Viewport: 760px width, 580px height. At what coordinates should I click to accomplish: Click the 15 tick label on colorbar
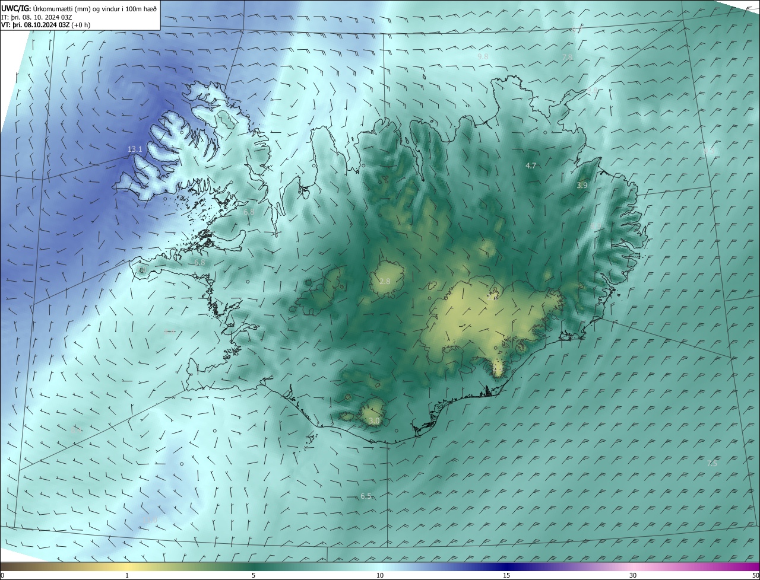506,575
